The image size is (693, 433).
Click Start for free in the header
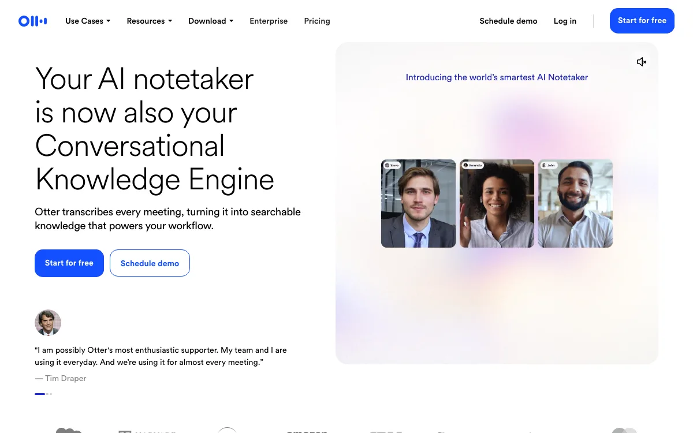(642, 21)
